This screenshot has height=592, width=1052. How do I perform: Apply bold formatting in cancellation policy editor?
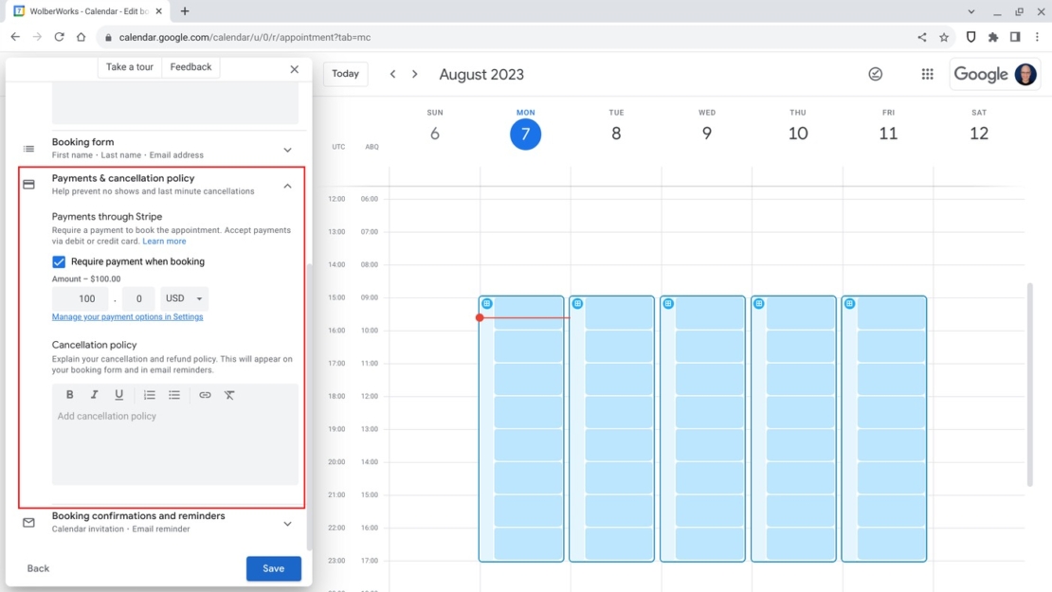[x=69, y=394]
